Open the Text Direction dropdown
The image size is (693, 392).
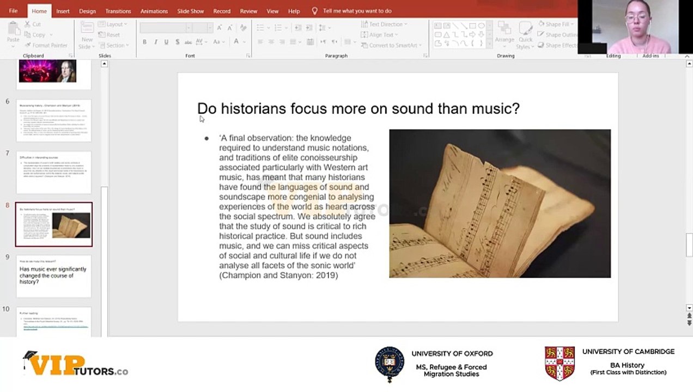pyautogui.click(x=384, y=24)
